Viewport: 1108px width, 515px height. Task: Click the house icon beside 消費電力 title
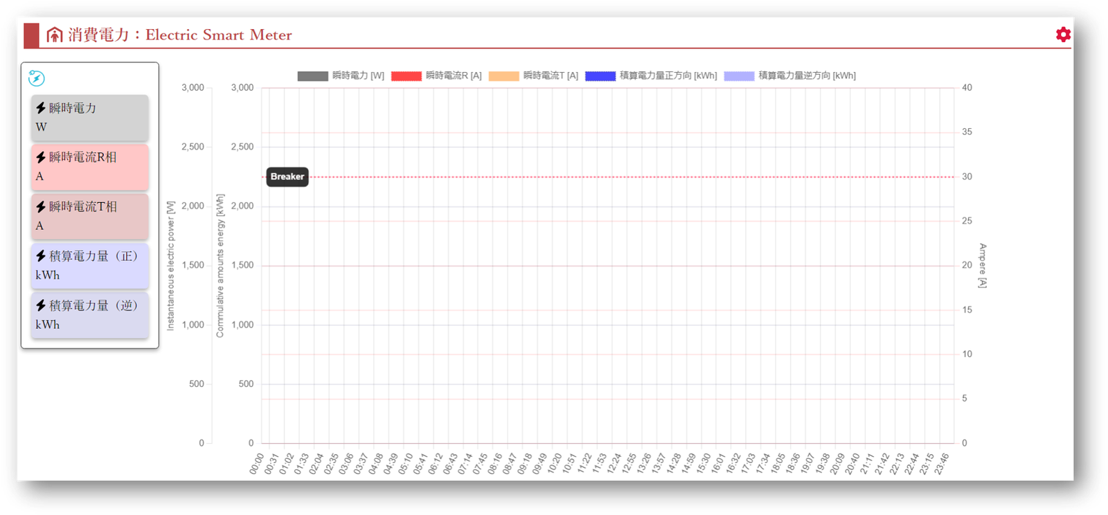(55, 35)
